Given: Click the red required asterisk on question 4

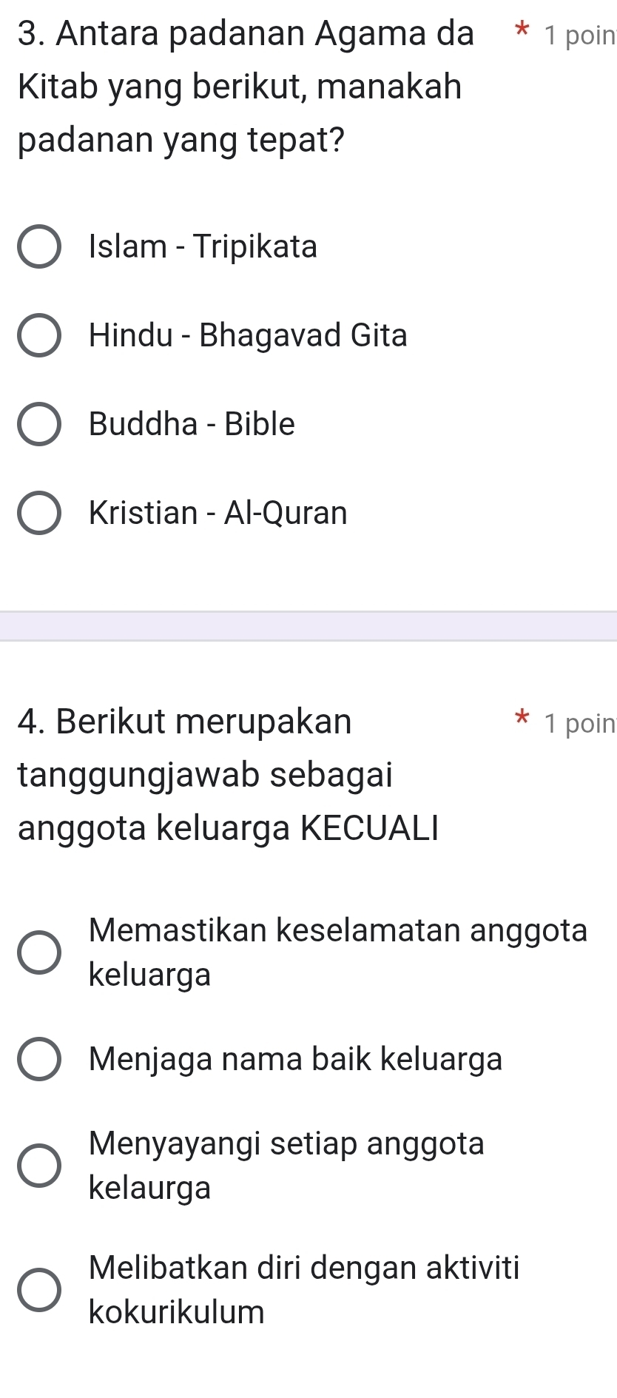Looking at the screenshot, I should tap(522, 718).
